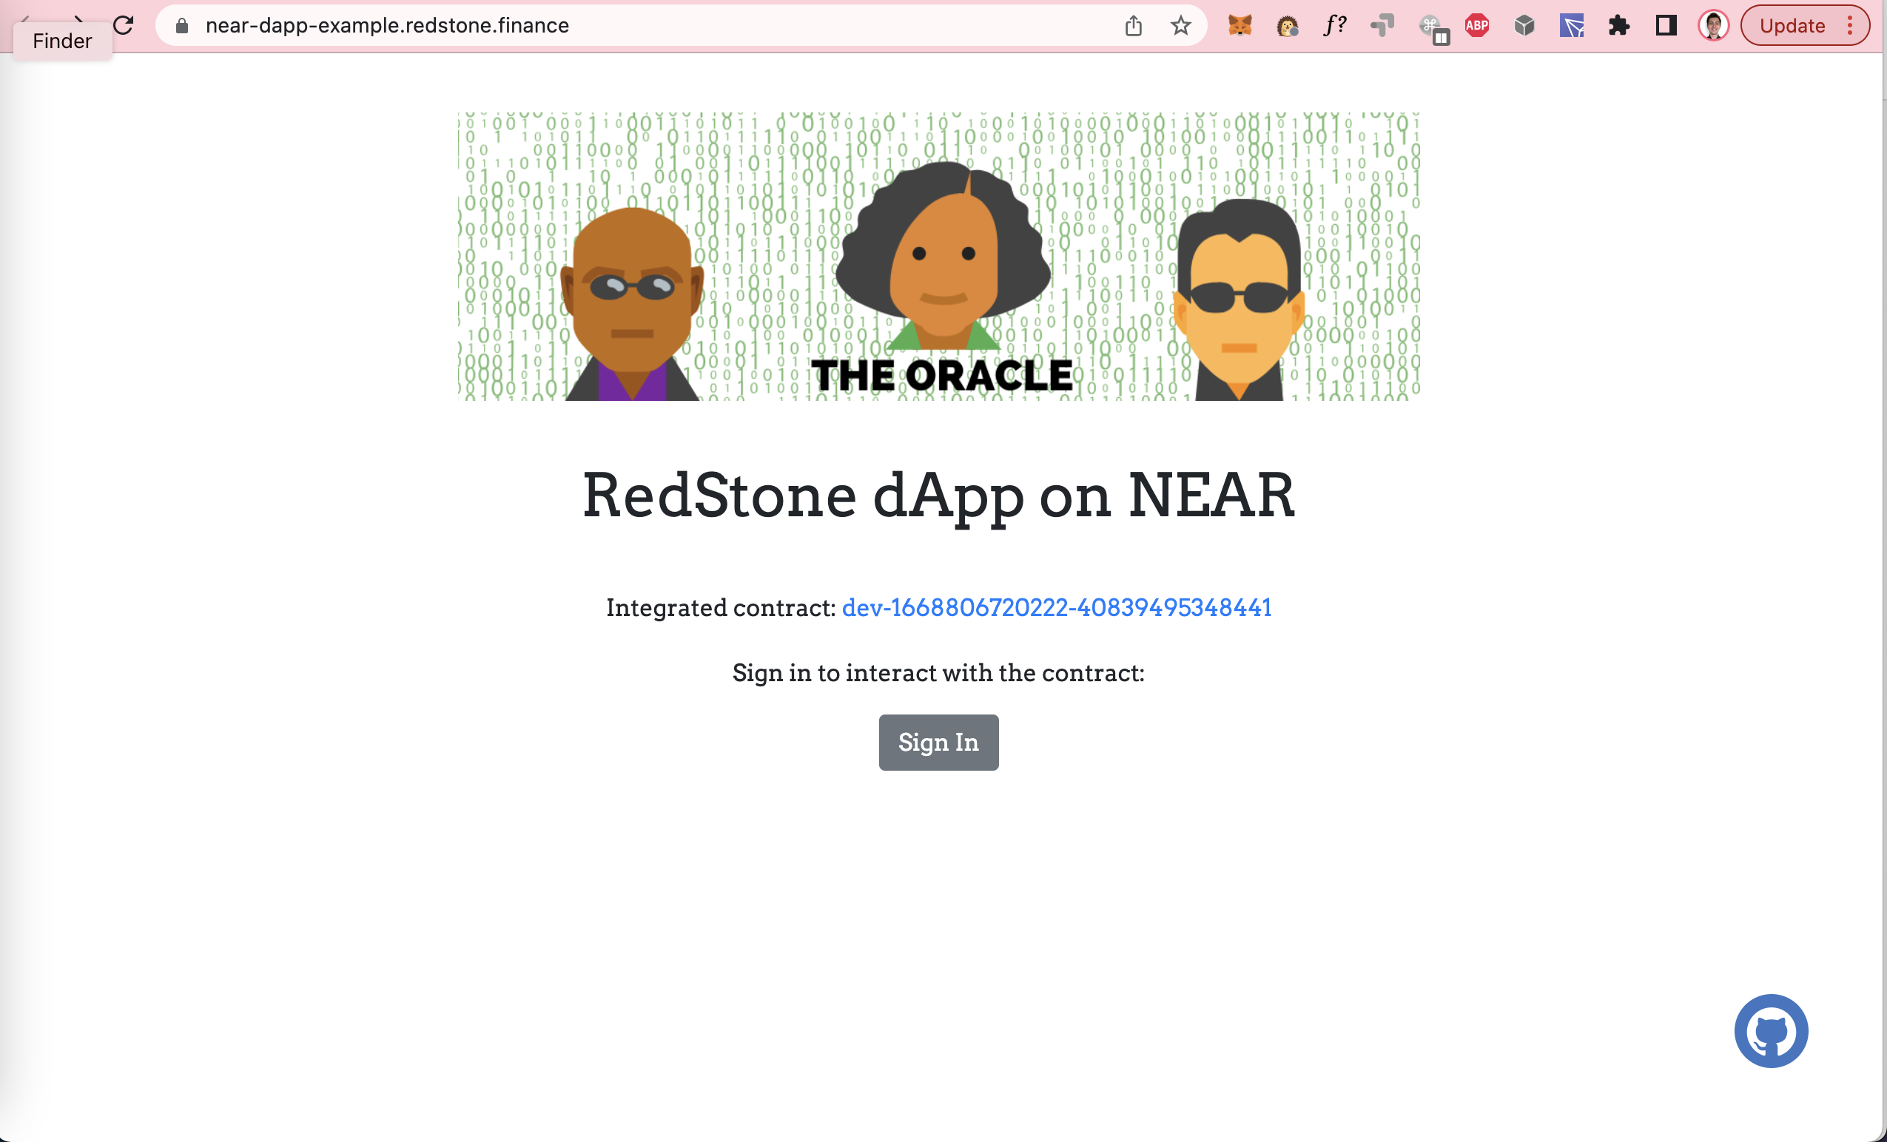View site info via lock icon
This screenshot has width=1887, height=1142.
[x=181, y=25]
